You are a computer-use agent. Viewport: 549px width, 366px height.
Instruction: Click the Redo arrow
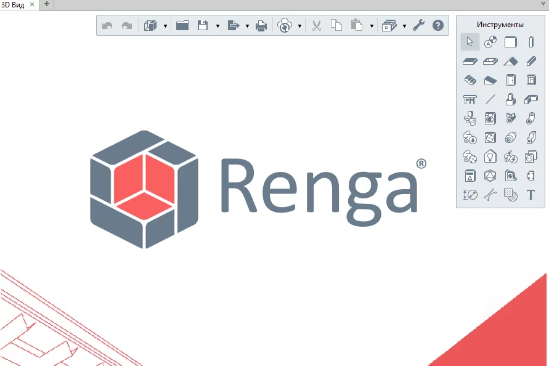[127, 25]
